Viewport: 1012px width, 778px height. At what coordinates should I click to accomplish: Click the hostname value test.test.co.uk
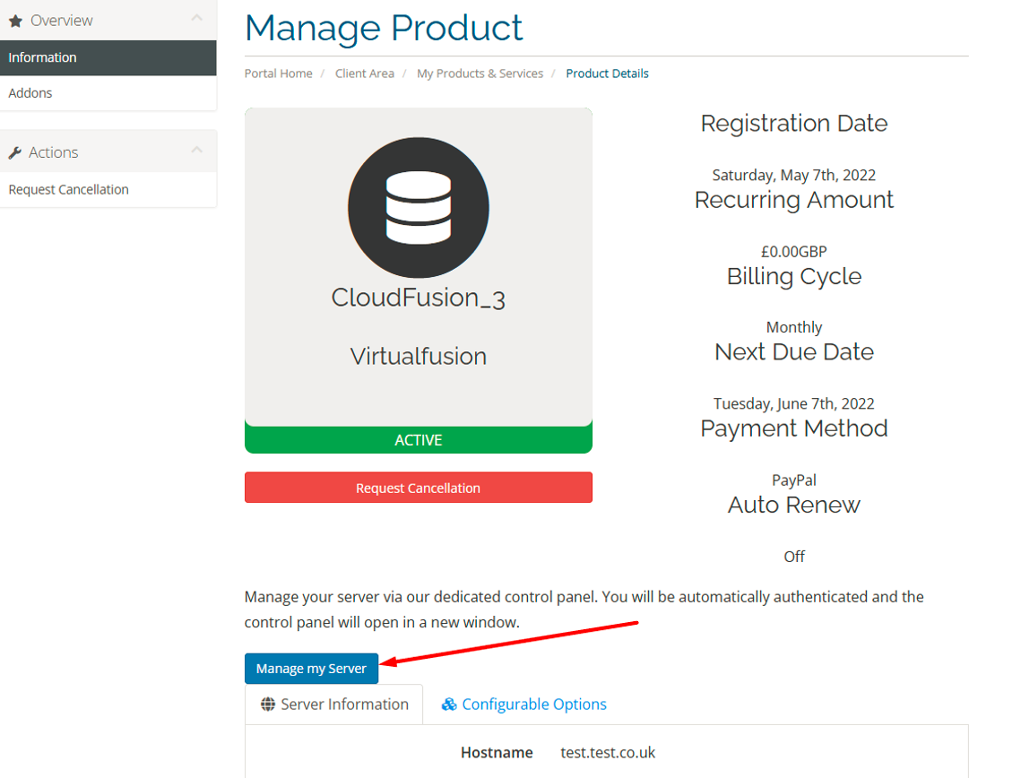click(608, 753)
